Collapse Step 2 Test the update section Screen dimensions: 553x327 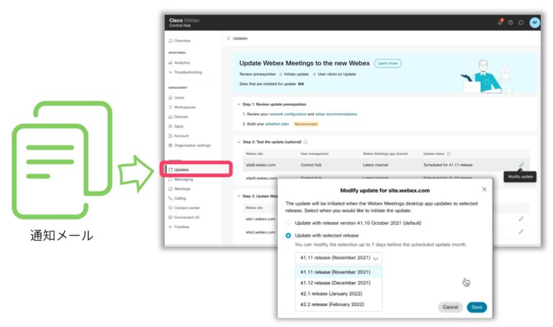[239, 142]
